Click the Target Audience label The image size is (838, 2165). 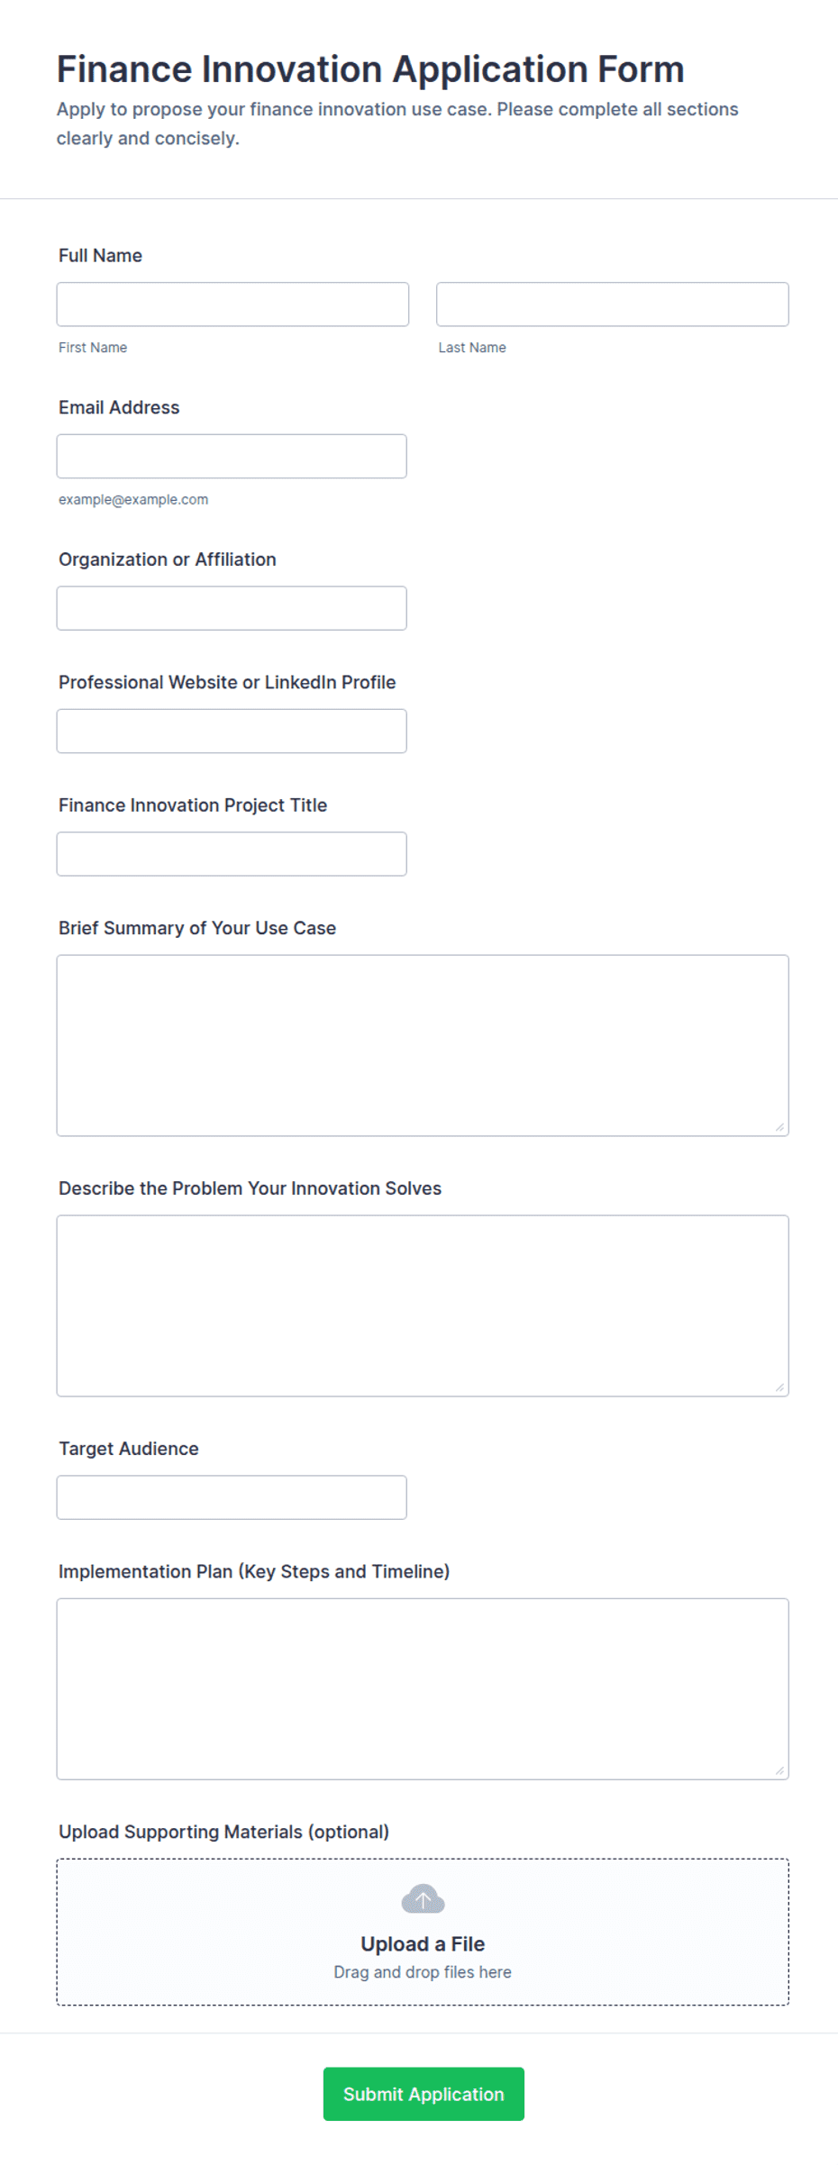[129, 1449]
